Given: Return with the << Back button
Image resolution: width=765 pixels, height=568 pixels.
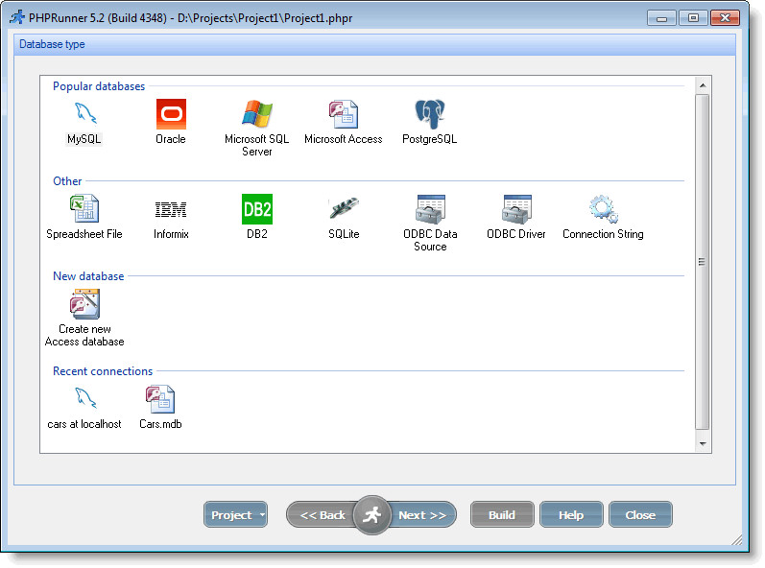Looking at the screenshot, I should coord(322,515).
